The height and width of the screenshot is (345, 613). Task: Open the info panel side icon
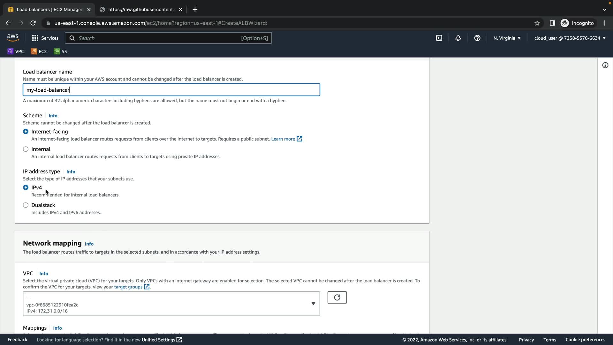point(605,65)
